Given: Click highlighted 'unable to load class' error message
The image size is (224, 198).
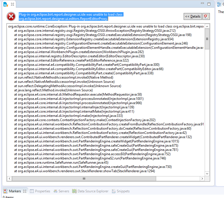Looking at the screenshot, I should click(71, 16).
